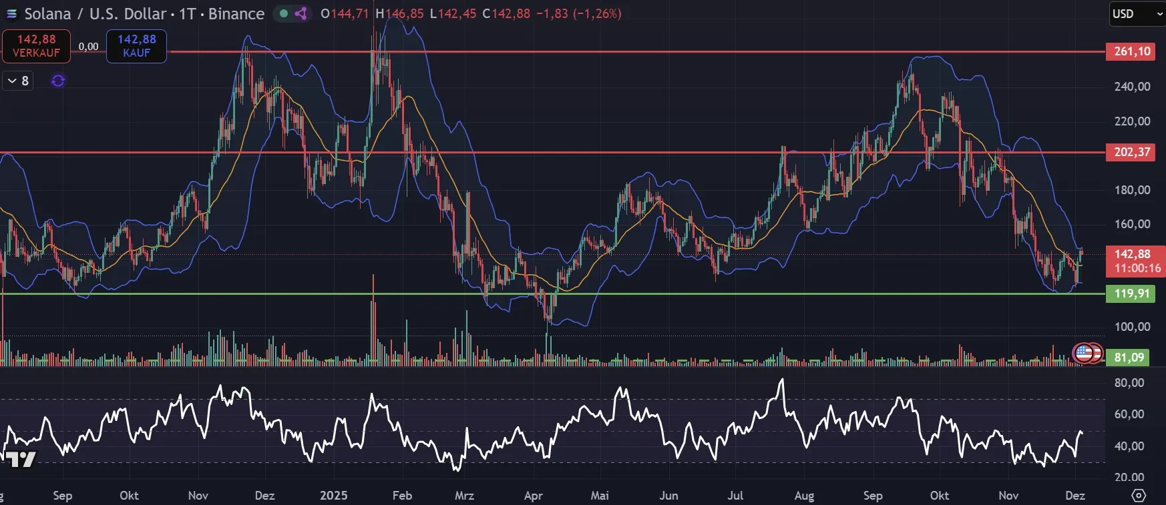Click the green 81,09 volume value label
Screen dimensions: 1166x505
coord(1129,358)
